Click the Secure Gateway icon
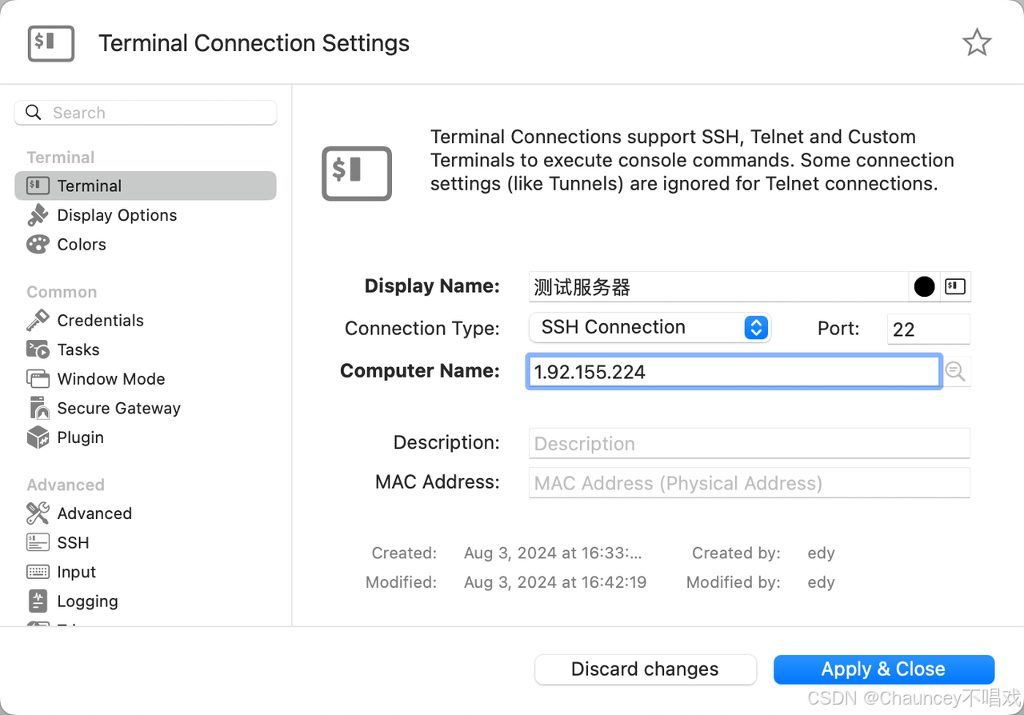Screen dimensions: 1024x715 (x=38, y=408)
